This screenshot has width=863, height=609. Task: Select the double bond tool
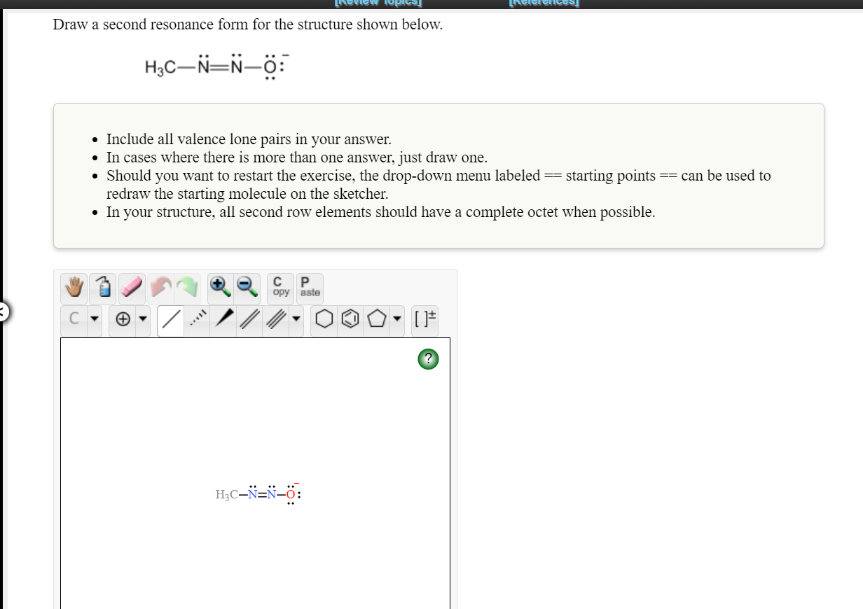point(249,320)
